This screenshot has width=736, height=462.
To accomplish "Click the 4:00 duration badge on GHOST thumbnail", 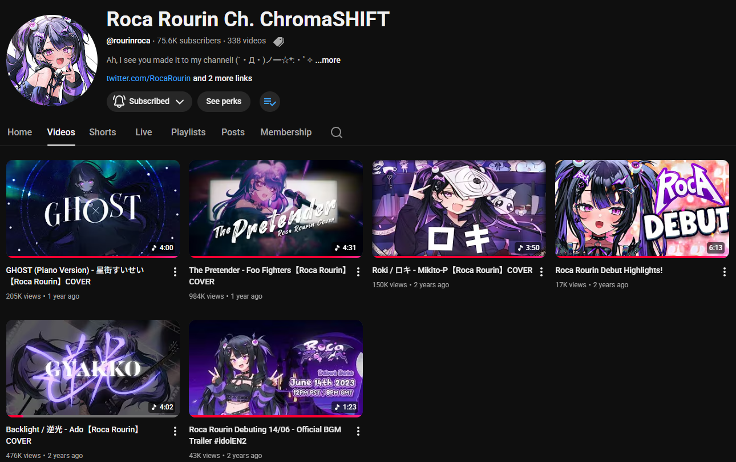I will [x=163, y=248].
